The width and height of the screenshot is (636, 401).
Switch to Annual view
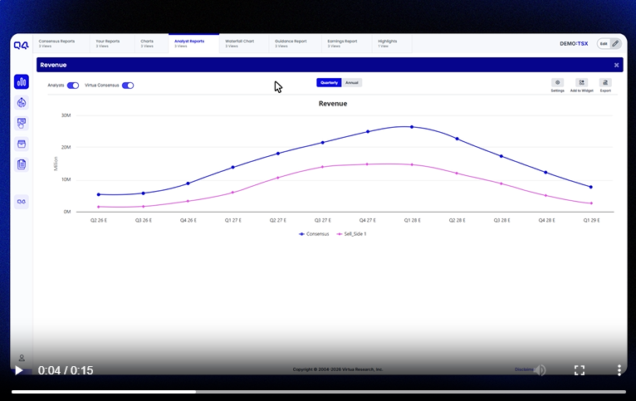(x=352, y=83)
